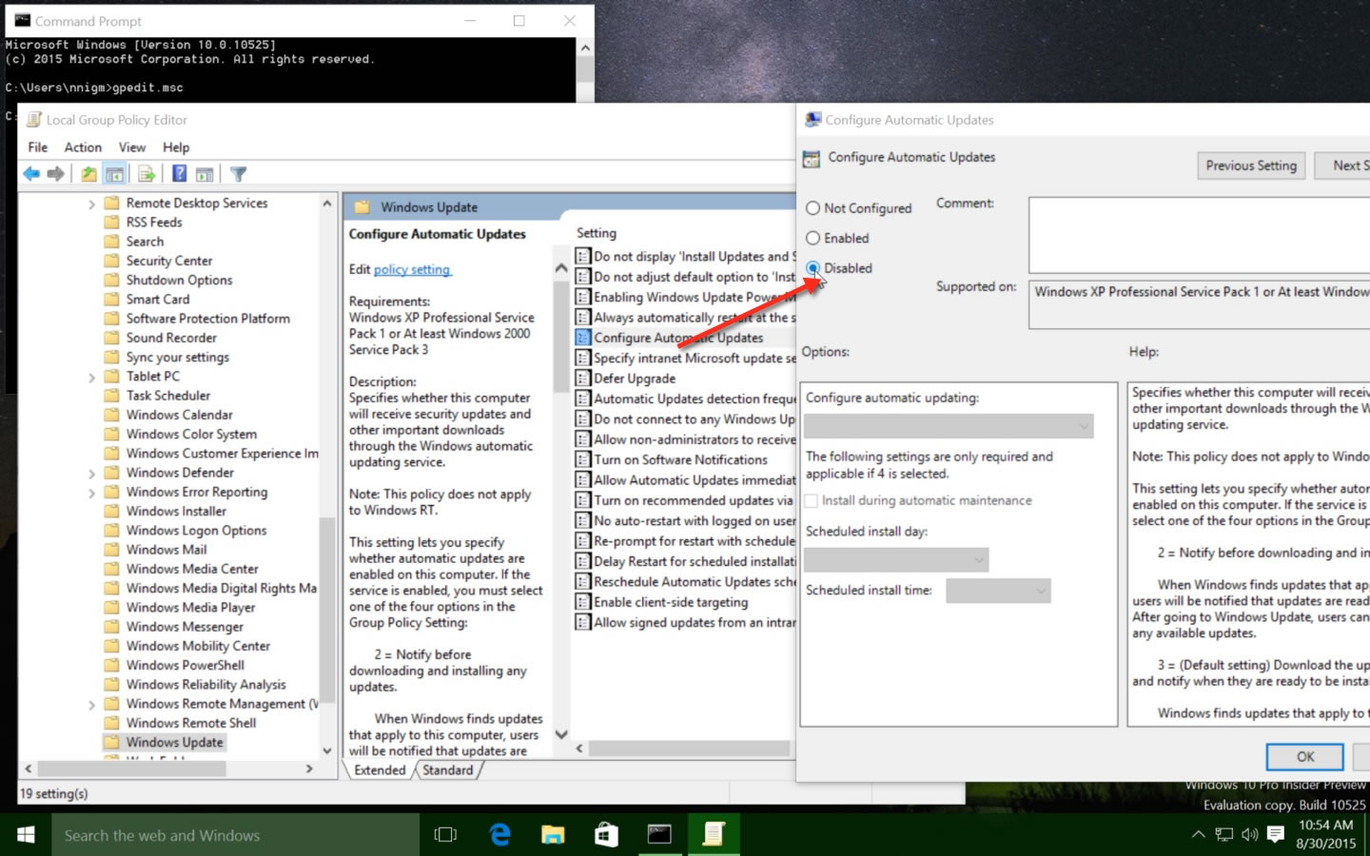Click the Filter toolbar icon
Image resolution: width=1370 pixels, height=856 pixels.
click(238, 173)
